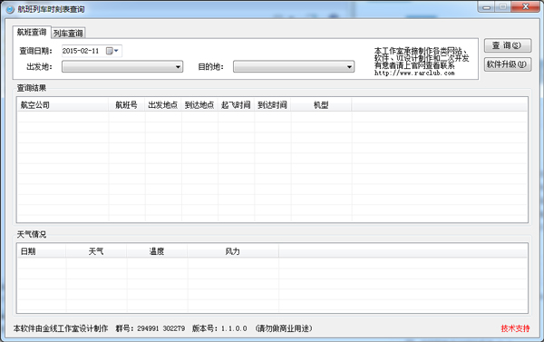
Task: Click the 起飞时间 column header
Action: click(x=236, y=105)
